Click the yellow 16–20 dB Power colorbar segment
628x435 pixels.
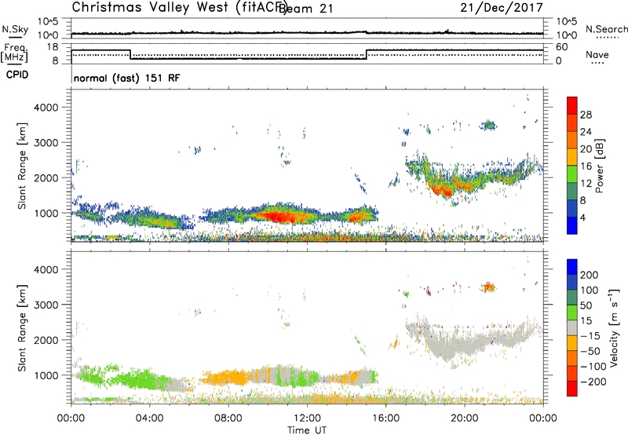(x=572, y=157)
